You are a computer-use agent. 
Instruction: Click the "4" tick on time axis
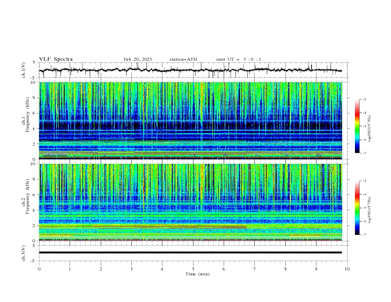tap(162, 269)
